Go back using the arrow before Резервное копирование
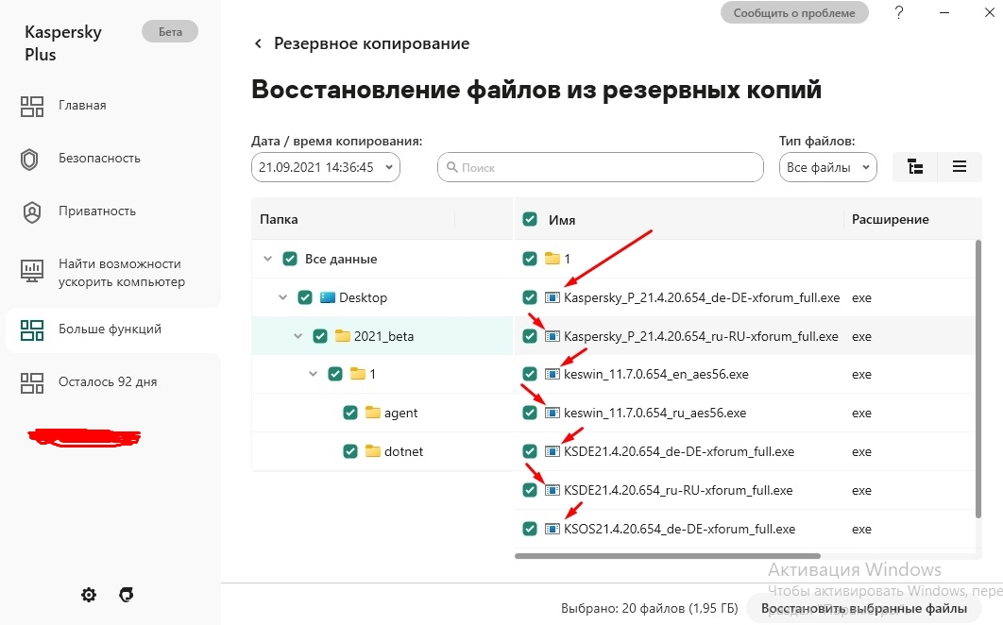1003x625 pixels. pyautogui.click(x=258, y=43)
